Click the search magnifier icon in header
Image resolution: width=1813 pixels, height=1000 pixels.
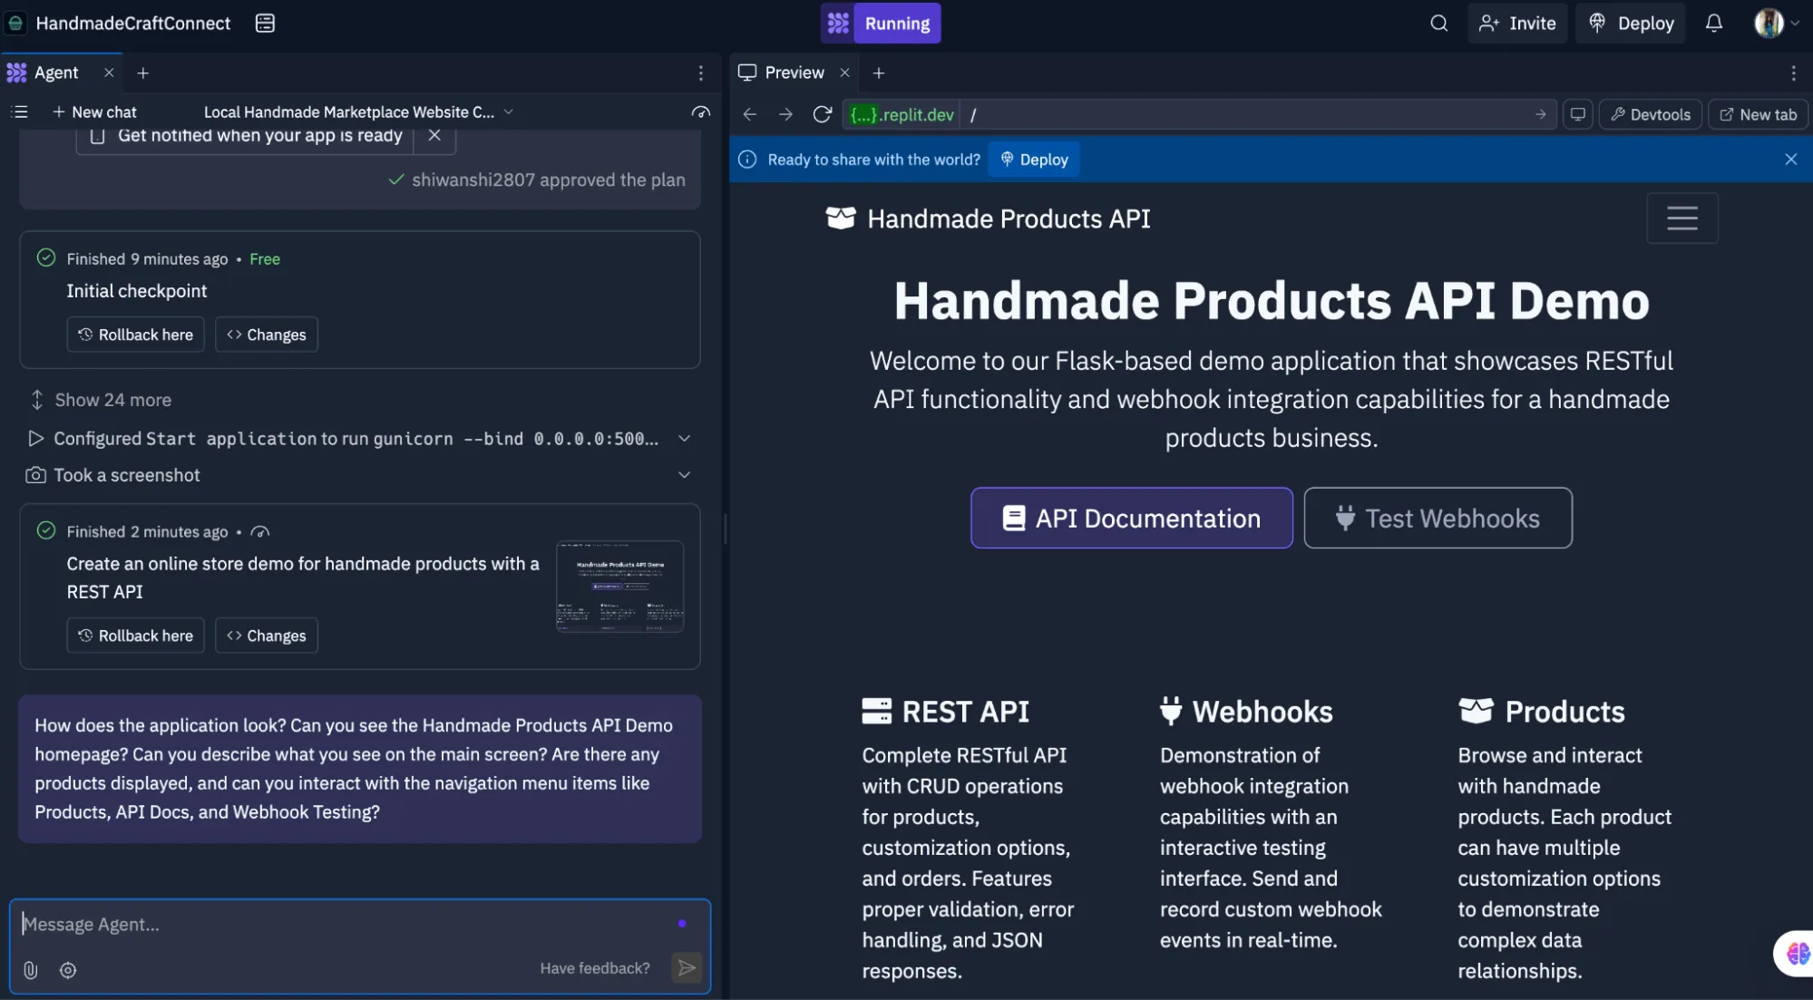tap(1438, 24)
